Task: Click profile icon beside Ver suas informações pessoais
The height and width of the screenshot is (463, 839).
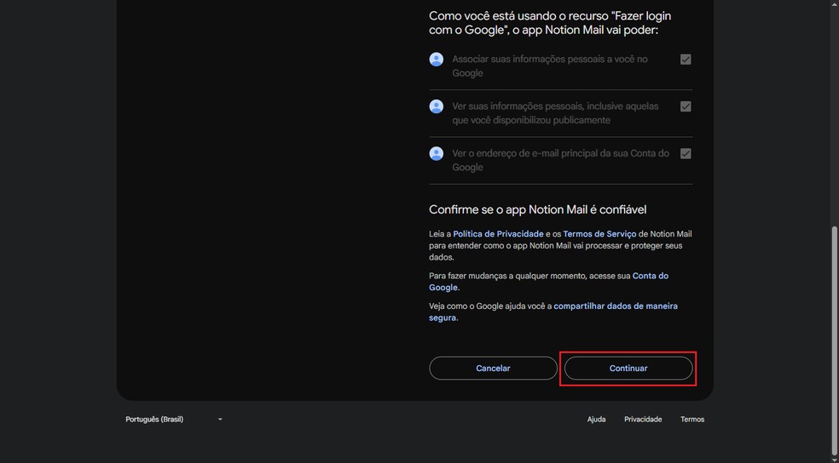Action: pos(436,106)
